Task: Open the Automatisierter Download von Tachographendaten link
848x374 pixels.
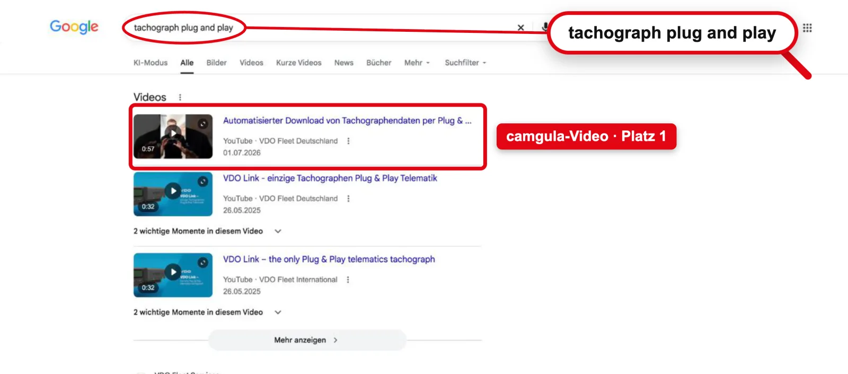Action: pyautogui.click(x=347, y=121)
